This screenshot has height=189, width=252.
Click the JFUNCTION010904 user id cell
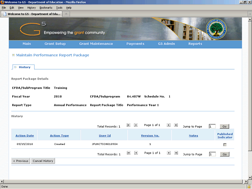(105, 144)
